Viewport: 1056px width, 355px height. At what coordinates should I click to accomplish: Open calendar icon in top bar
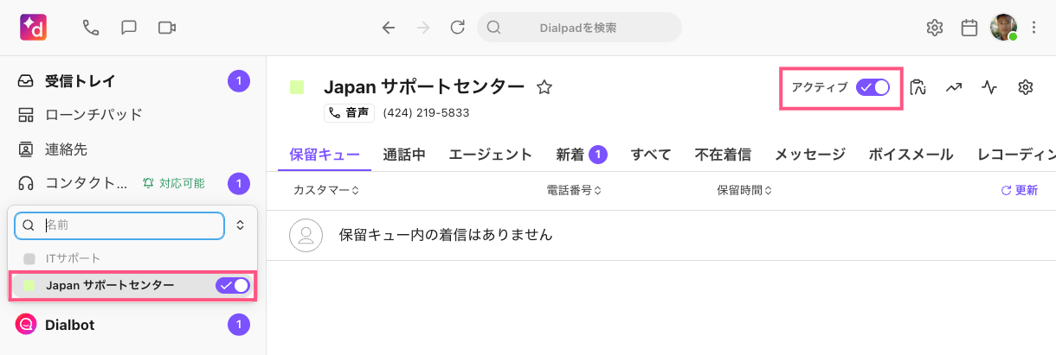click(969, 28)
